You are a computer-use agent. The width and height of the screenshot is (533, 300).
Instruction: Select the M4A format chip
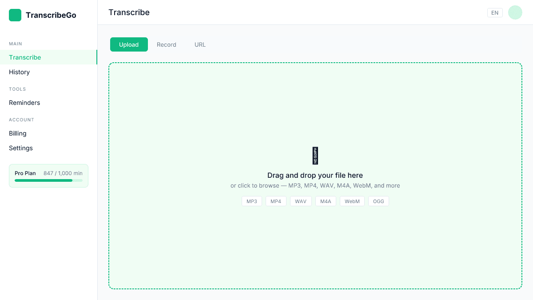pyautogui.click(x=326, y=201)
